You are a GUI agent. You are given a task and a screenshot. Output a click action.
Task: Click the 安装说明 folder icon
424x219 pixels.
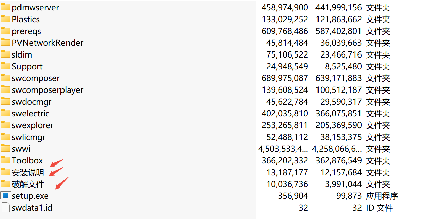[5, 172]
